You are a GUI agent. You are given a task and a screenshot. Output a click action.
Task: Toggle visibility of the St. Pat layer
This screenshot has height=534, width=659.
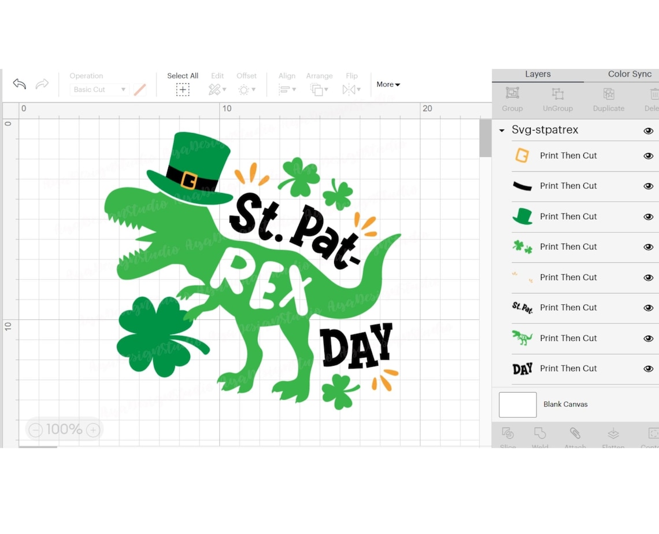649,308
